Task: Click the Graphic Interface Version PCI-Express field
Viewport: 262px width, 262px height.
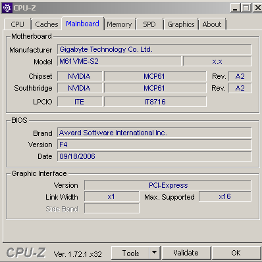Action: [x=168, y=185]
